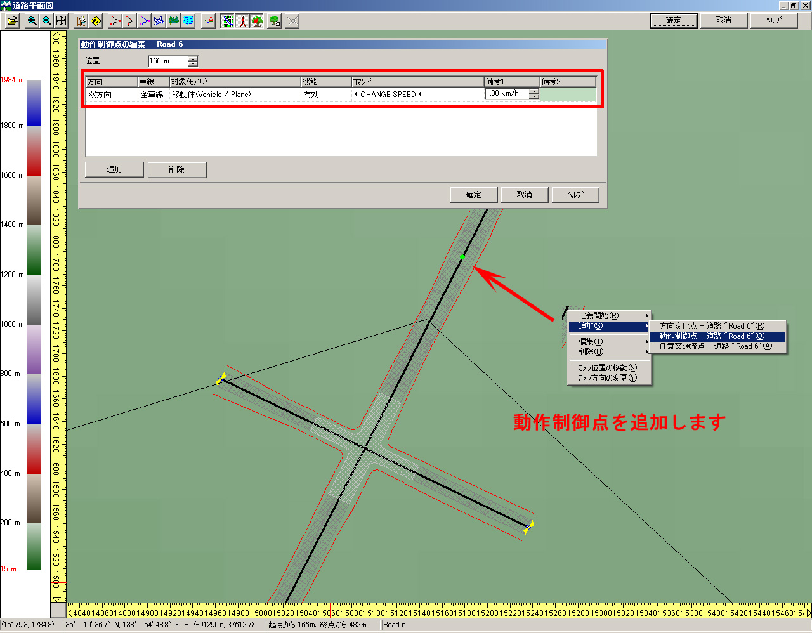Select the airplane flight path icon

pyautogui.click(x=159, y=21)
